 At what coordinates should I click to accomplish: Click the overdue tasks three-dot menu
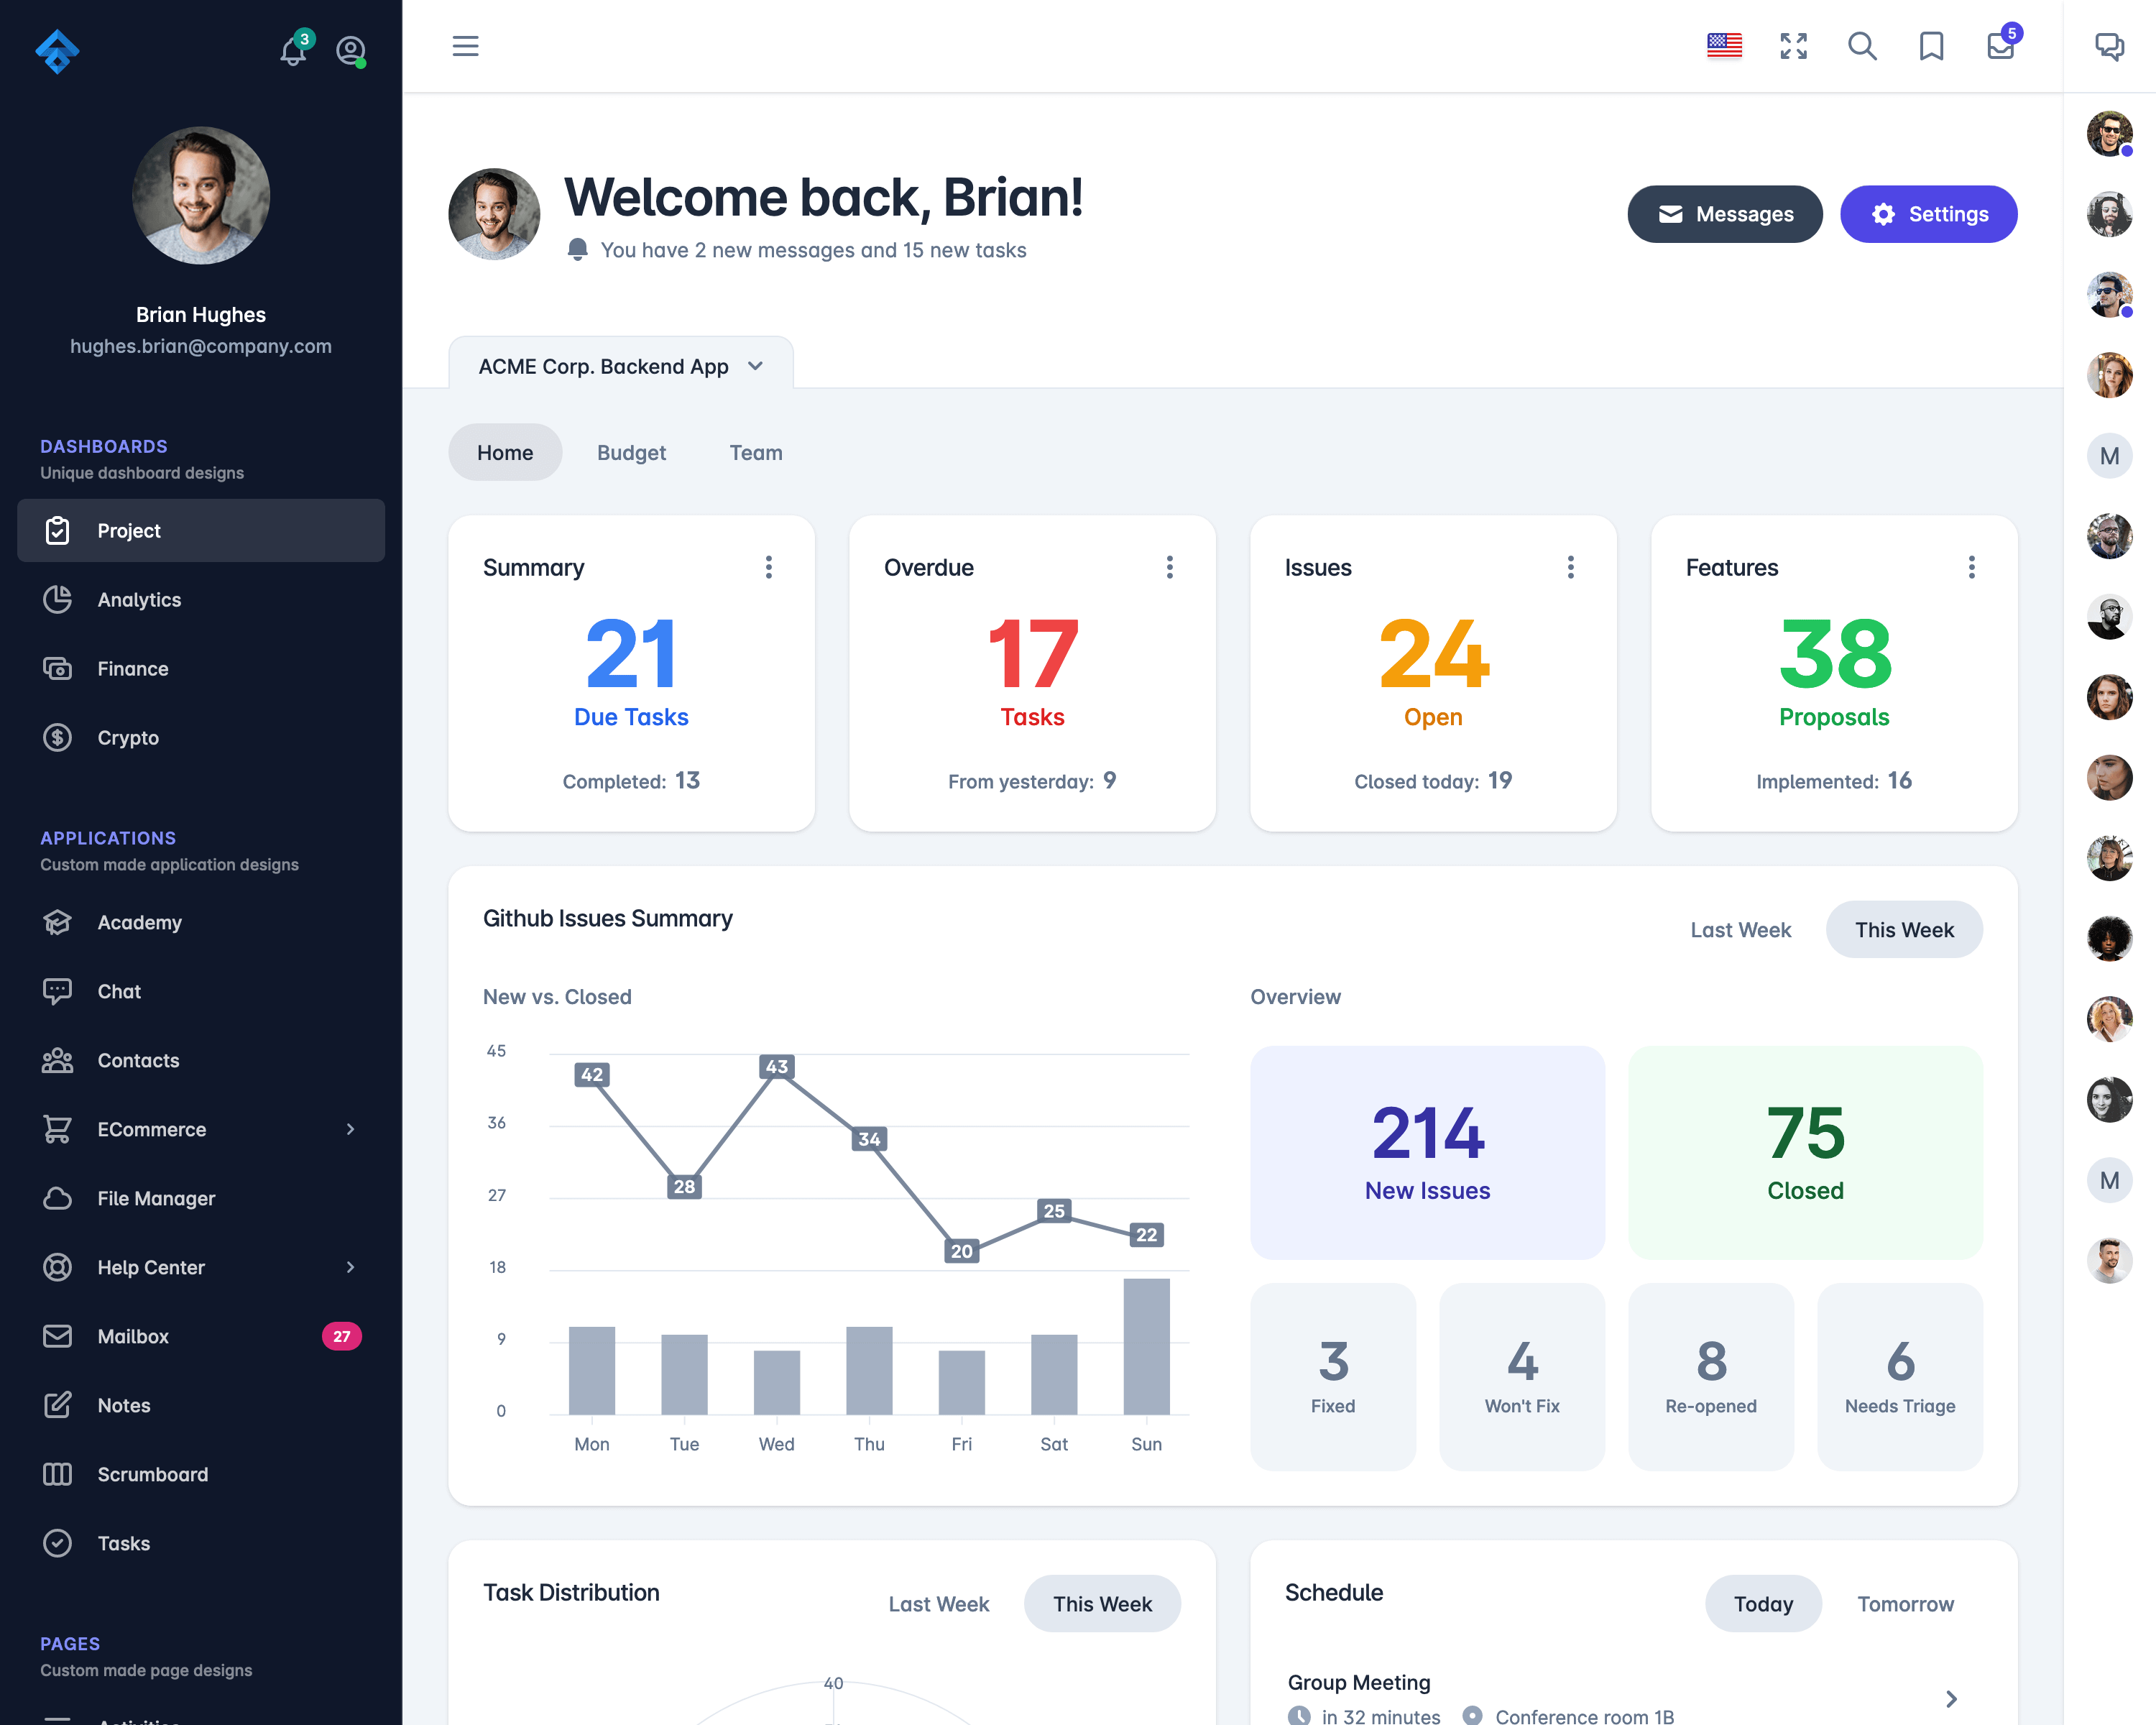[x=1167, y=567]
